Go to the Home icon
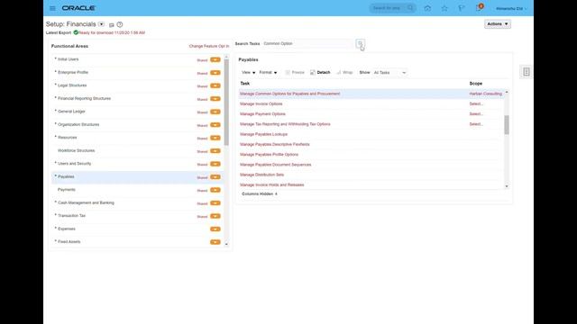The height and width of the screenshot is (324, 577). coord(427,8)
